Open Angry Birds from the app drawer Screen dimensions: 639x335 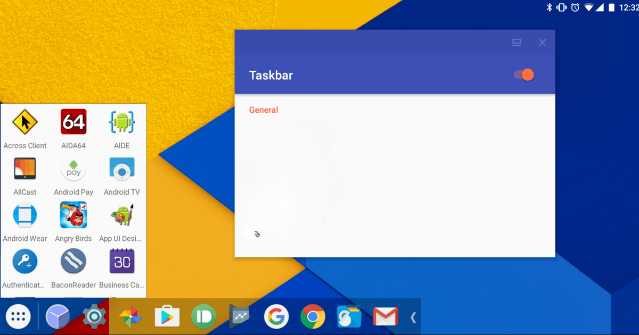pyautogui.click(x=73, y=215)
